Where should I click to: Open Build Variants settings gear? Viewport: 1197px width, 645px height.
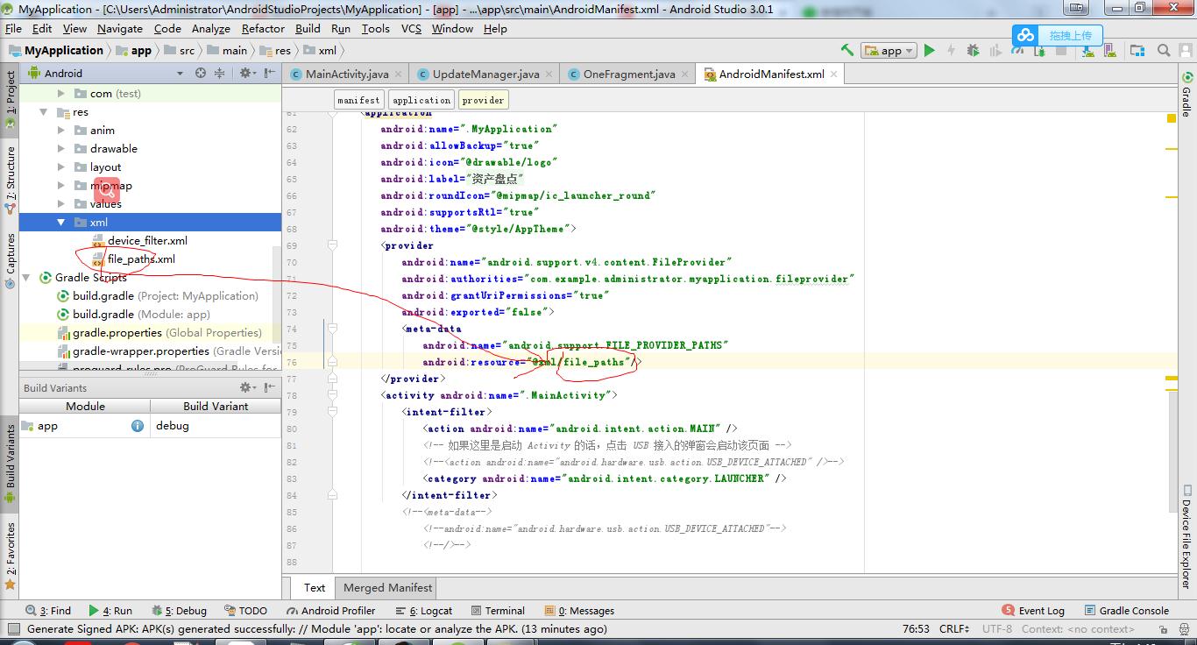coord(249,387)
